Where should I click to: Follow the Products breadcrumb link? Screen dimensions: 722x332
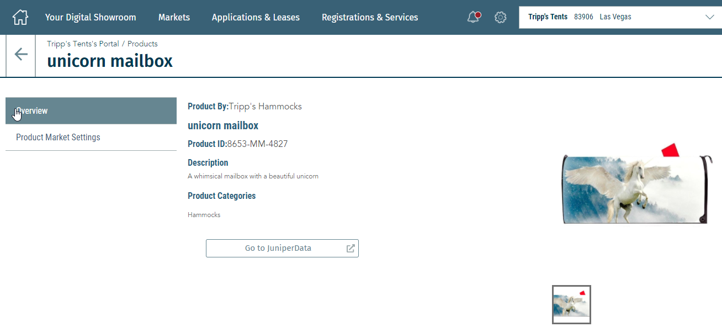click(142, 44)
